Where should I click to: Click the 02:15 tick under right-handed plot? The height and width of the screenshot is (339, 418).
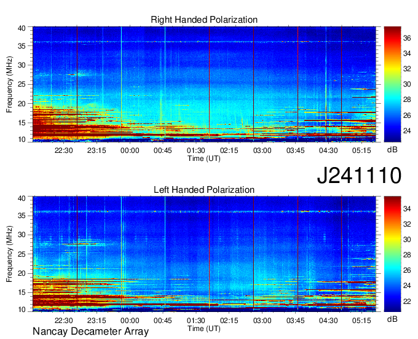(x=229, y=150)
